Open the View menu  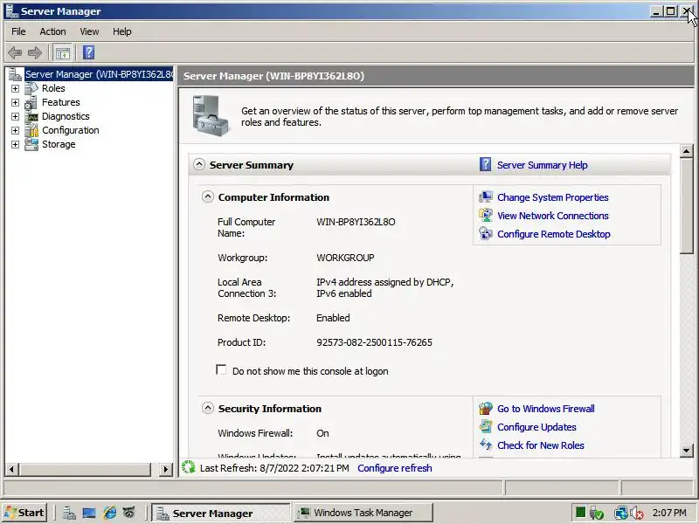[89, 31]
